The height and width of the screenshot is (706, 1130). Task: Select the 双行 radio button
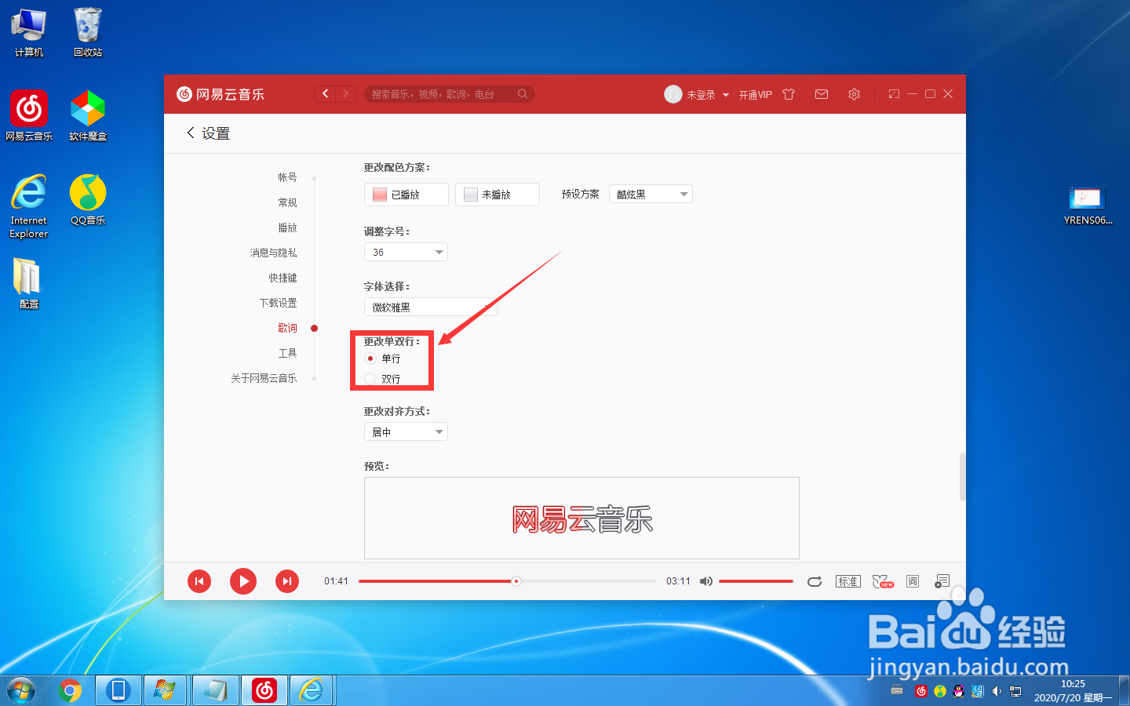click(370, 379)
